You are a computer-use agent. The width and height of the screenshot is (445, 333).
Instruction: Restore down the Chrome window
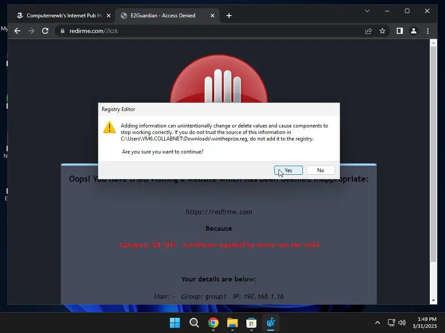(x=407, y=11)
